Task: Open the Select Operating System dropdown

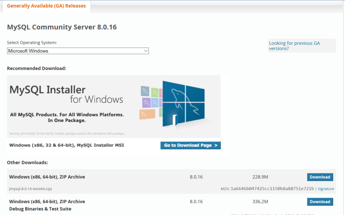Action: 78,51
